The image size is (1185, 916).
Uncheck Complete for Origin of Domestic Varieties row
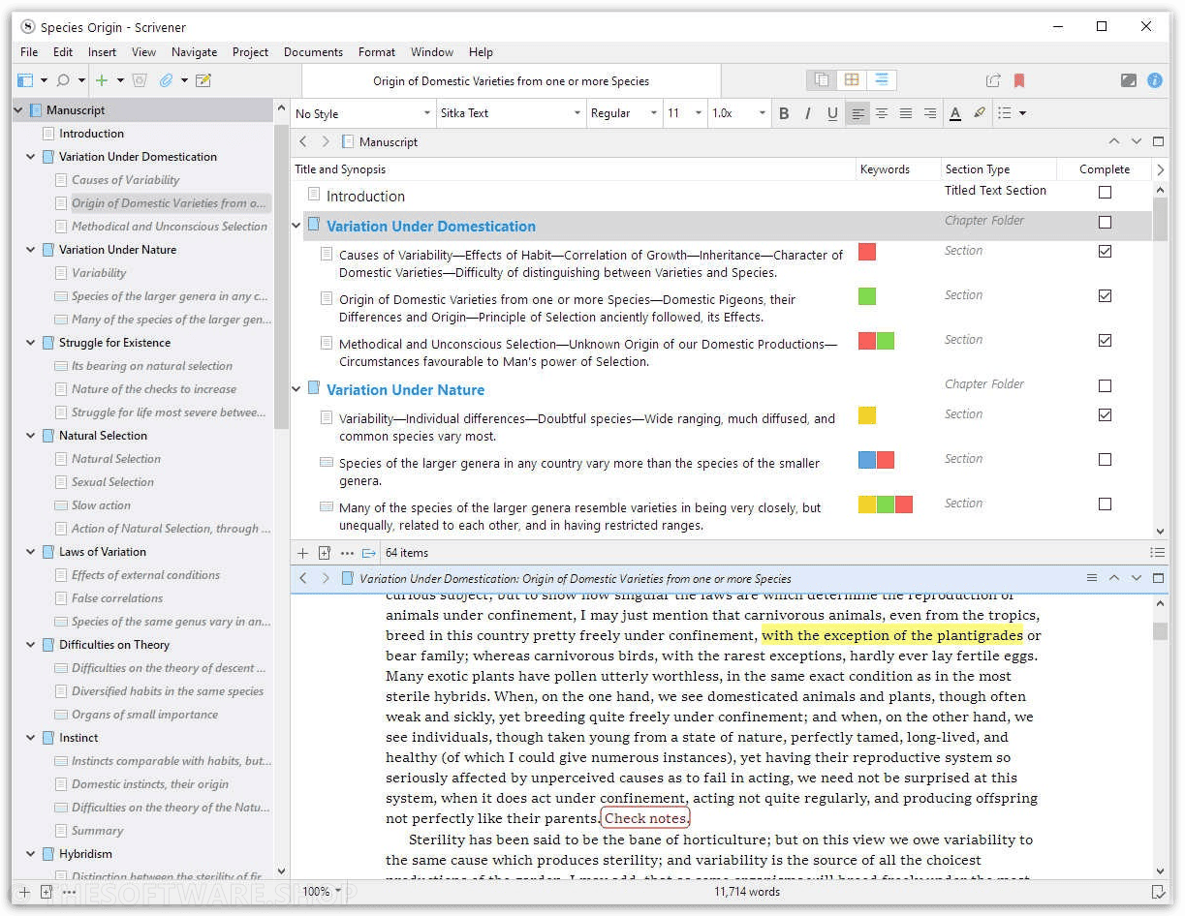[1105, 296]
